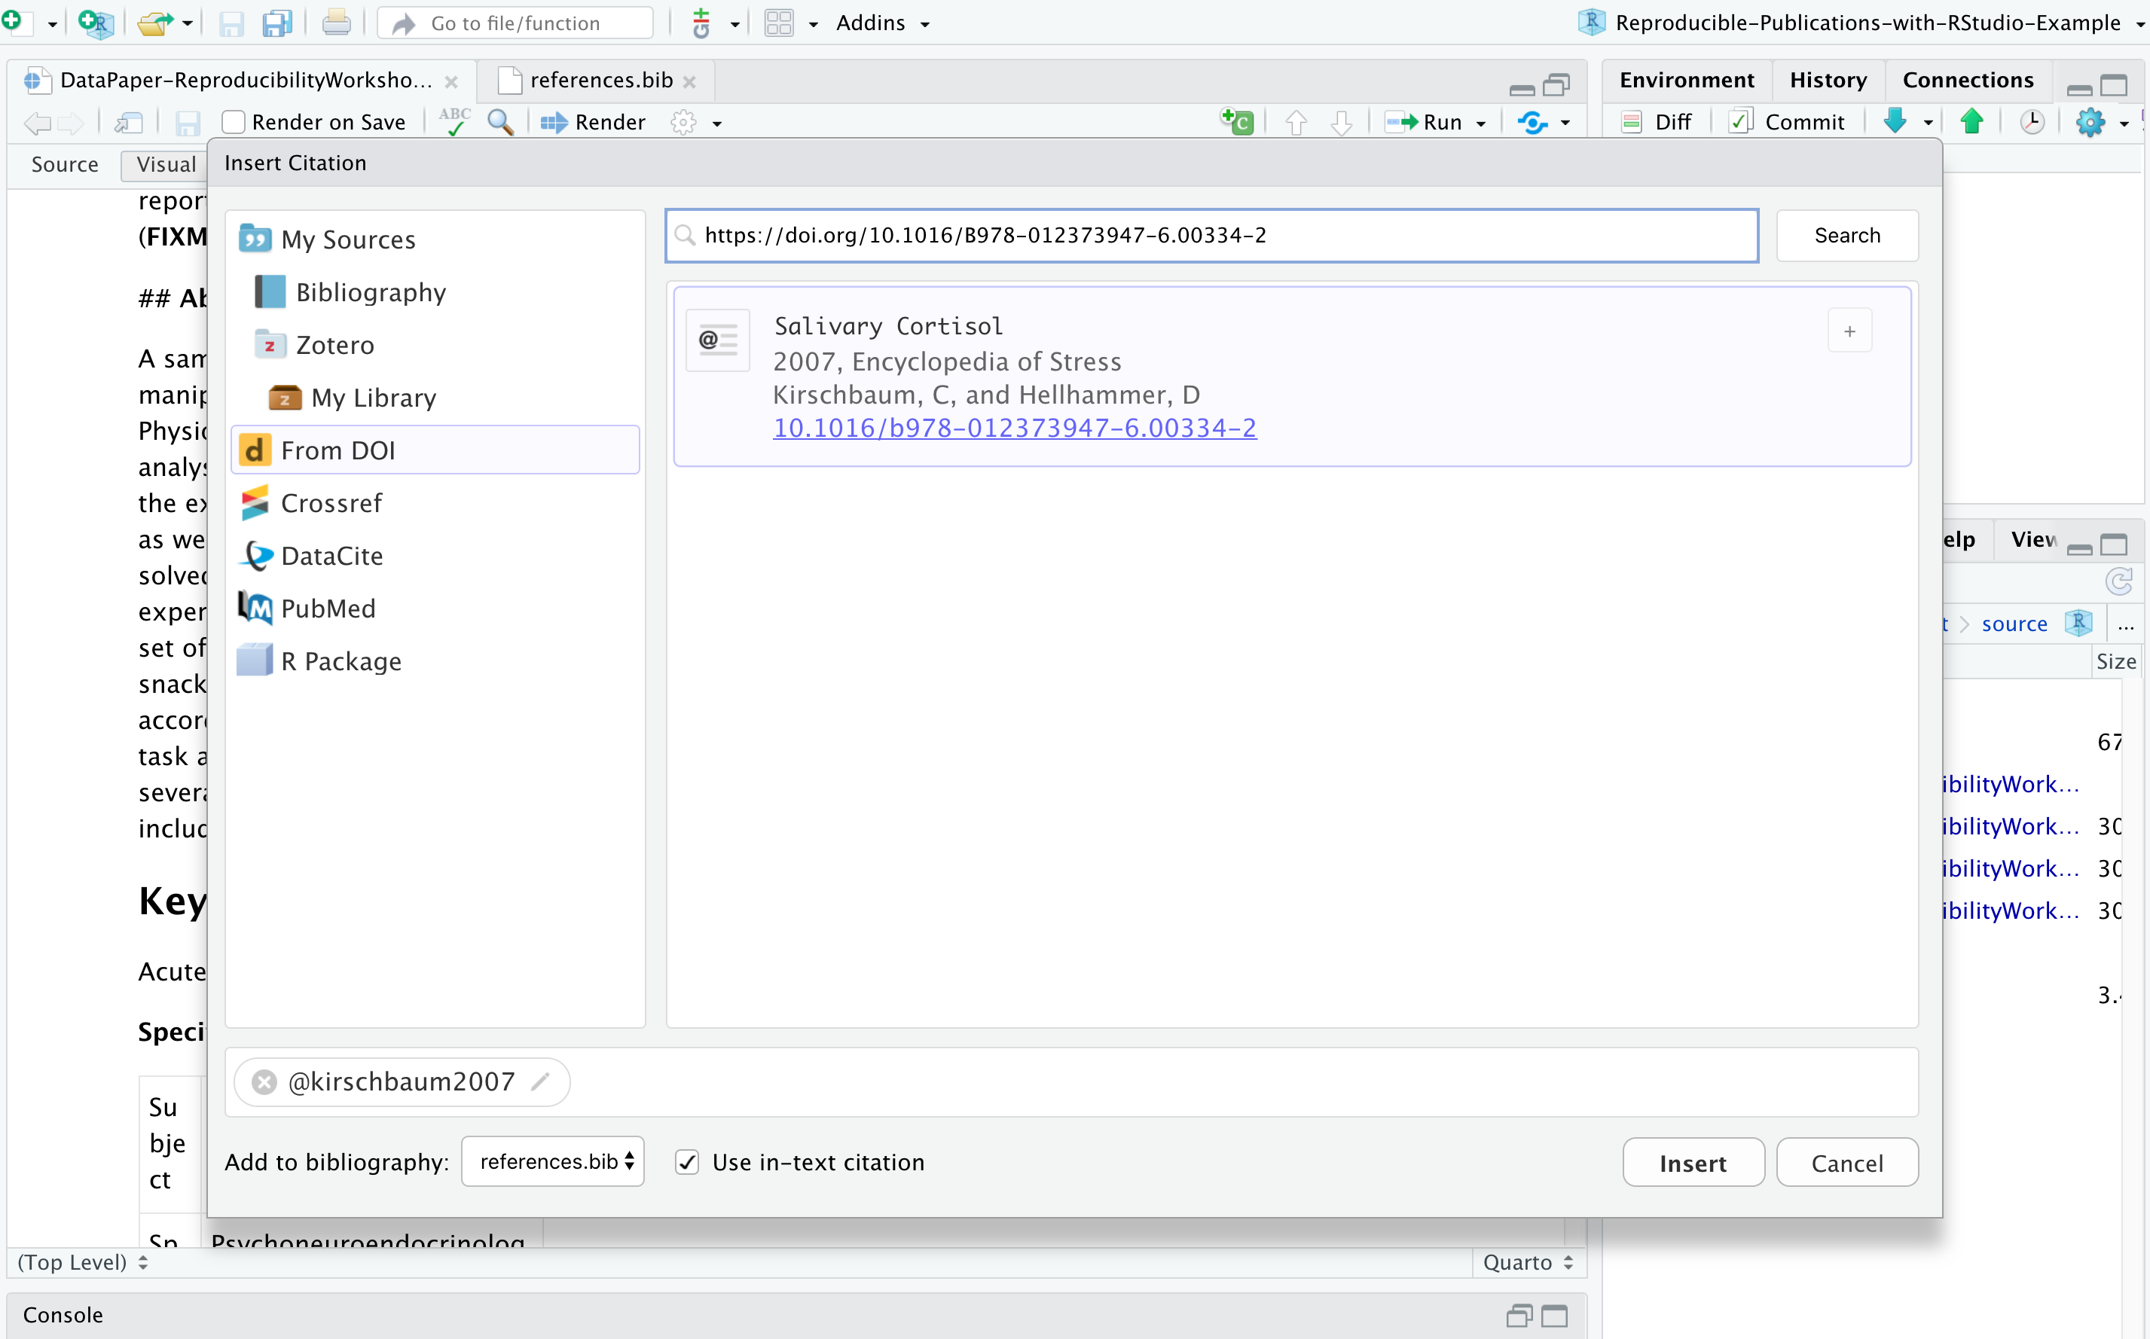Refresh the Files pane listing
Image resolution: width=2150 pixels, height=1339 pixels.
2118,582
